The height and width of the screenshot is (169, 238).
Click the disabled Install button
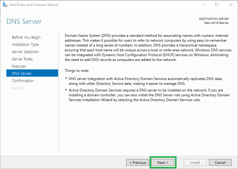(x=195, y=162)
